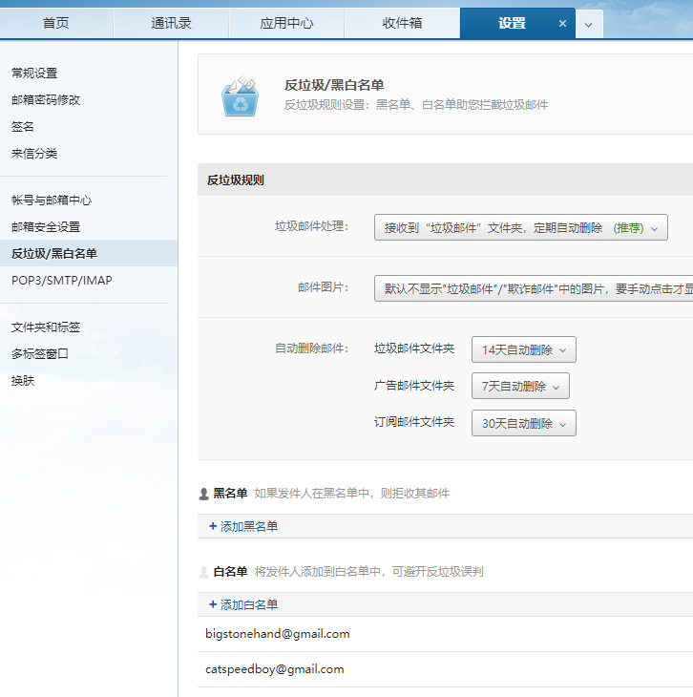Image resolution: width=693 pixels, height=697 pixels.
Task: Open the 7天自动删除 dropdown
Action: [520, 386]
